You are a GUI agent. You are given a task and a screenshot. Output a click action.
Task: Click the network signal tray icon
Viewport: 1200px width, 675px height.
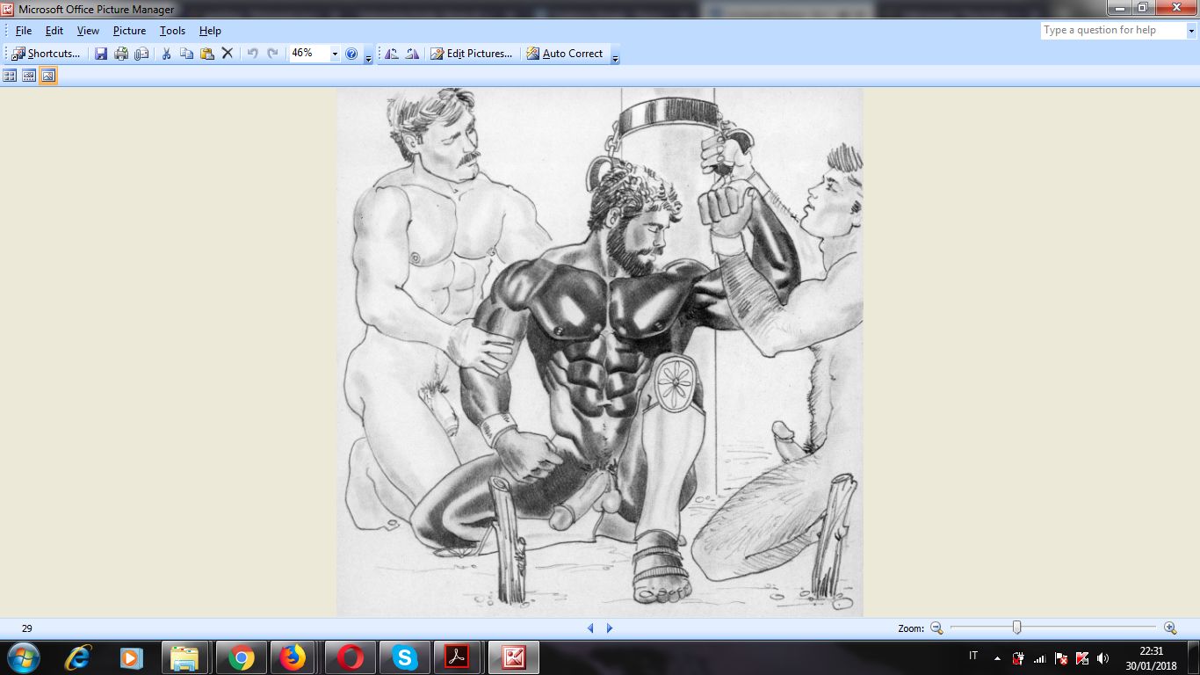[1040, 657]
